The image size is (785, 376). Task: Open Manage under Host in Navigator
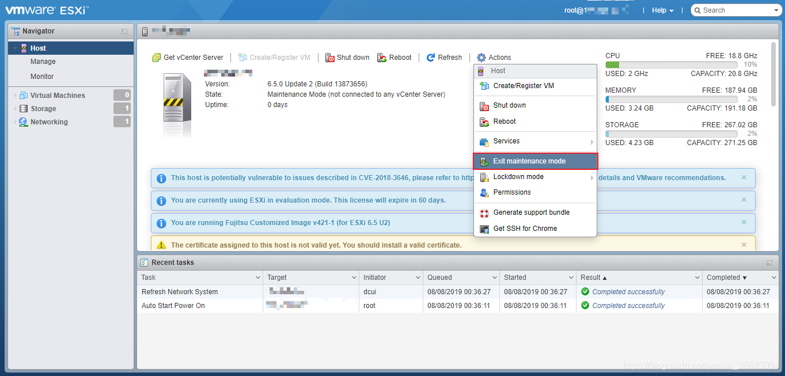[43, 62]
